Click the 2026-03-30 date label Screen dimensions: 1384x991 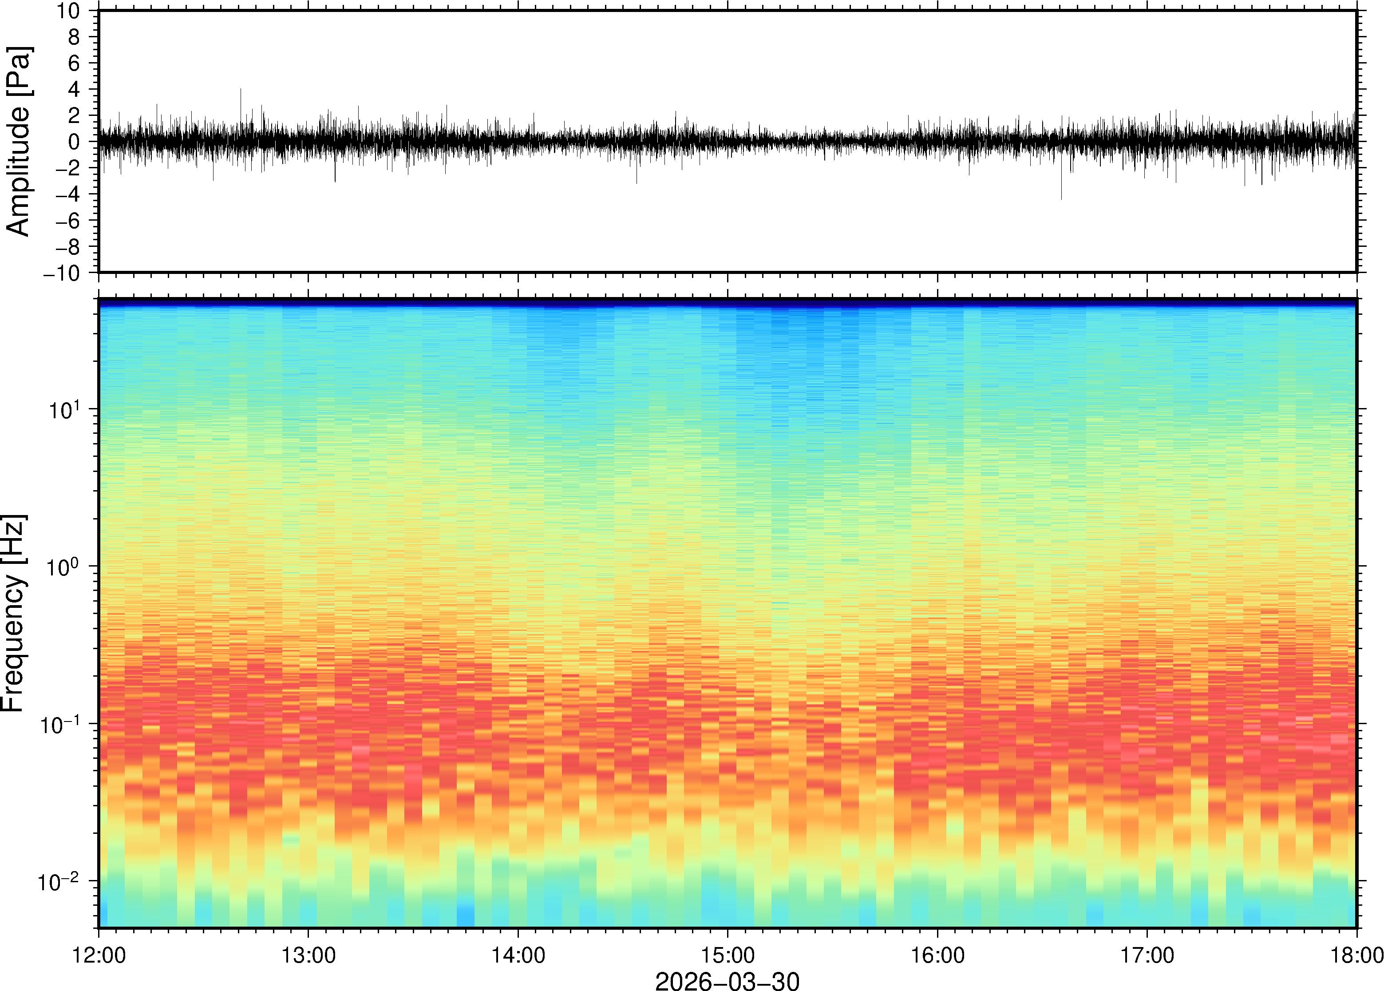[727, 981]
